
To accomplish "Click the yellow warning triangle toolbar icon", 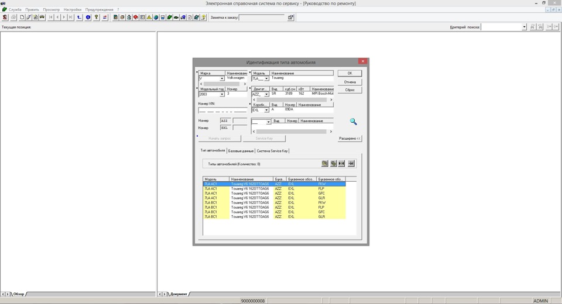I will pos(149,17).
